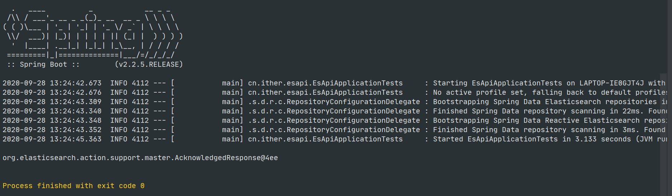This screenshot has width=672, height=196.
Task: Click the timestamp 13:24:43.340
Action: click(75, 111)
